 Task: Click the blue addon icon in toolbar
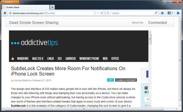(178, 13)
